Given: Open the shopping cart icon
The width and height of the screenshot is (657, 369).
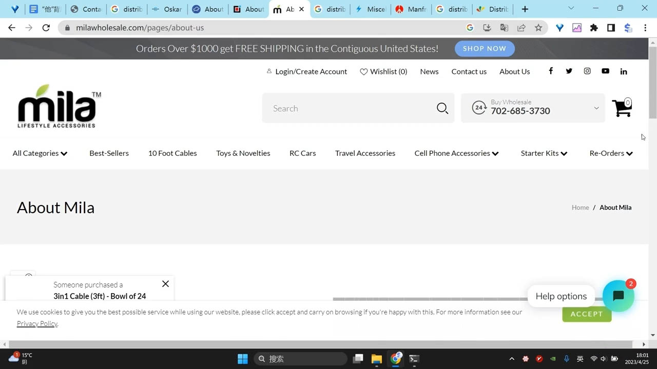Looking at the screenshot, I should tap(622, 108).
